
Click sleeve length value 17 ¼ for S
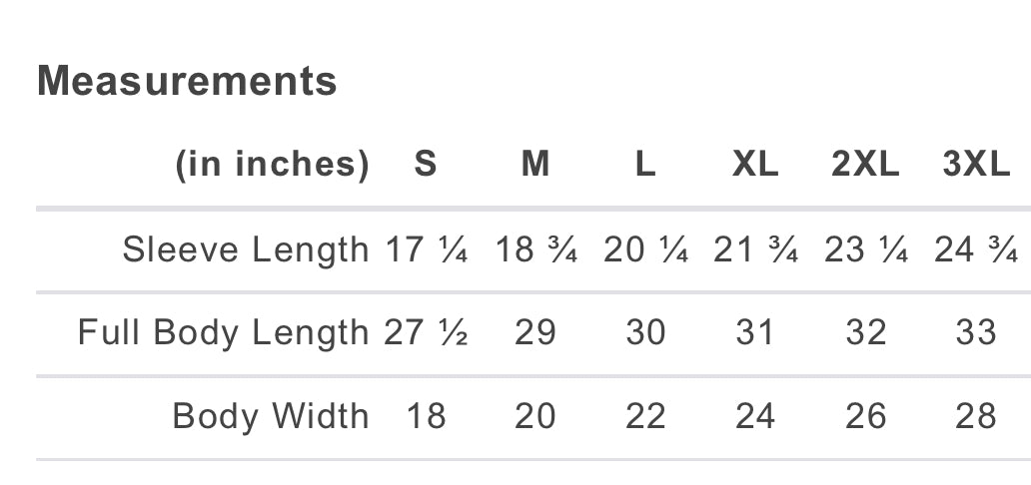coord(426,250)
